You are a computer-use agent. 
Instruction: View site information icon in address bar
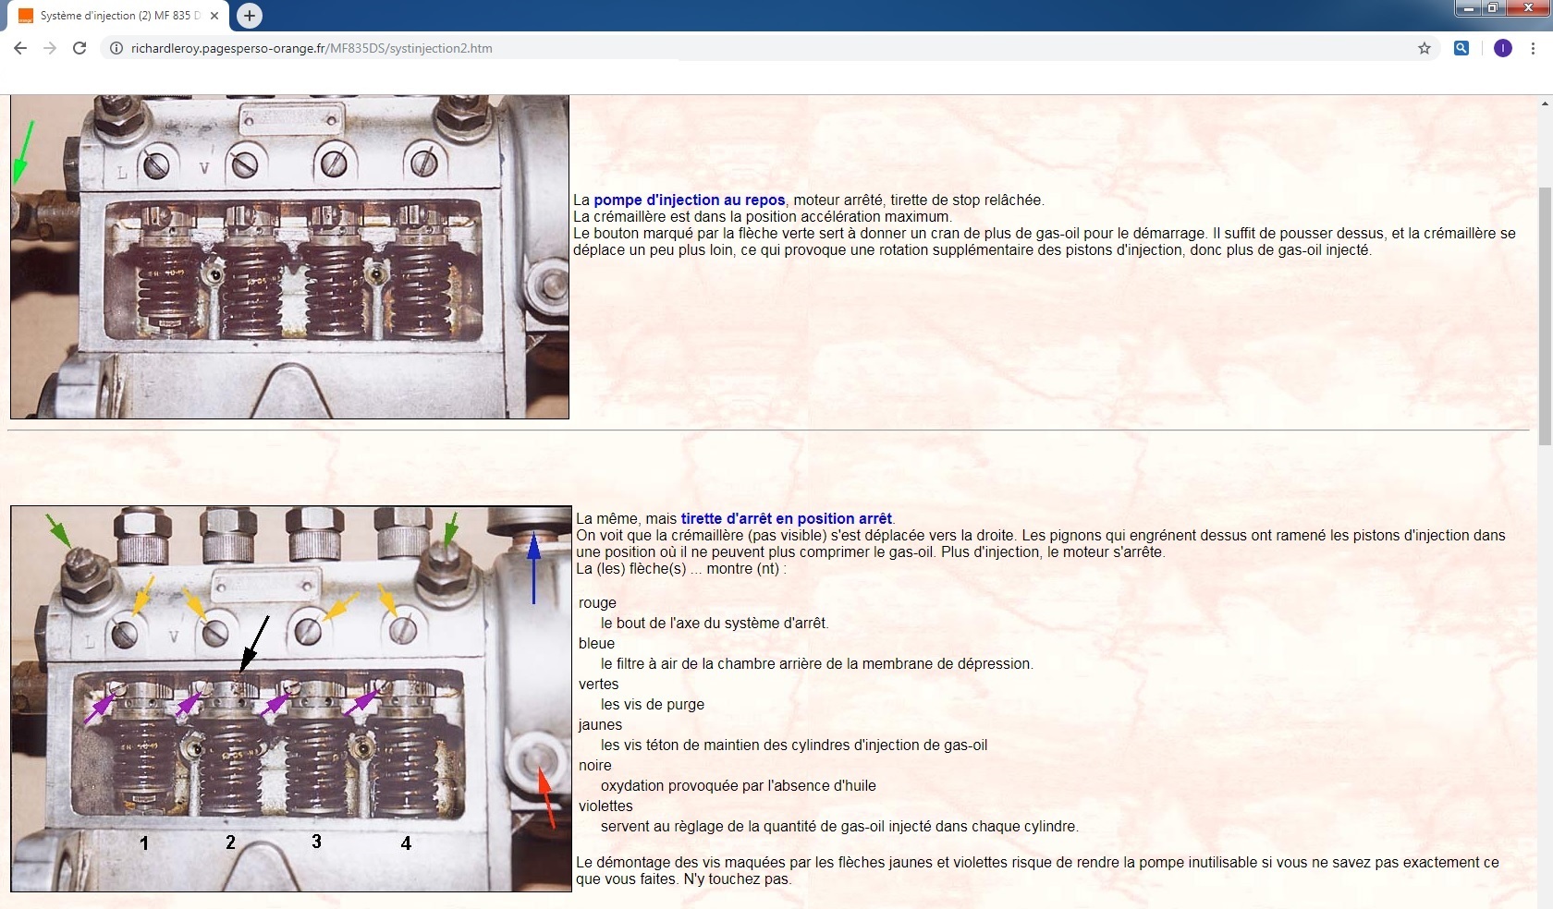tap(116, 48)
